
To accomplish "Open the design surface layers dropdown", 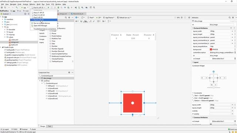I will pos(77,18).
